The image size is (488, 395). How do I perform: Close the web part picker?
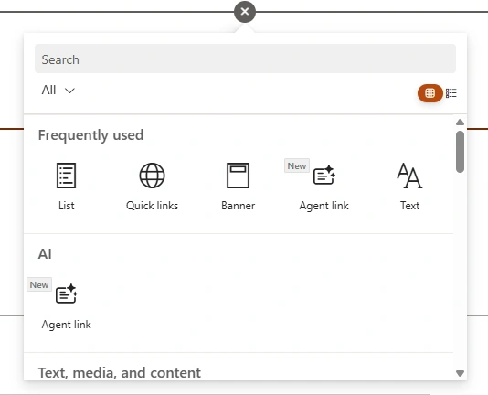(x=245, y=12)
